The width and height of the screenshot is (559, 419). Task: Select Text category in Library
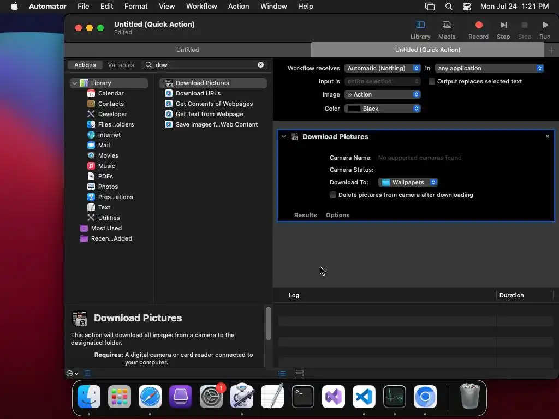point(104,207)
